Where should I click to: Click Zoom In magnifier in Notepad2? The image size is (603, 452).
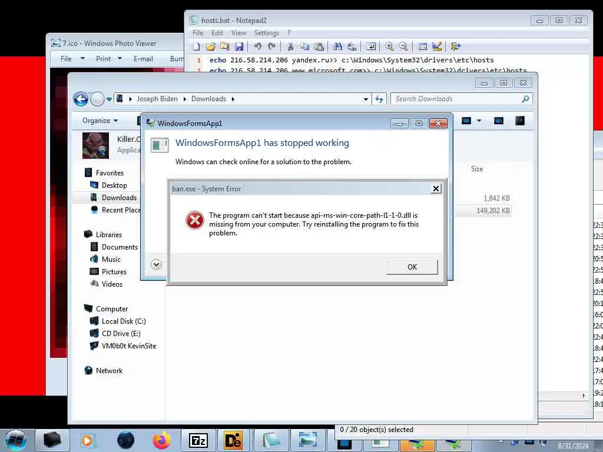click(389, 46)
